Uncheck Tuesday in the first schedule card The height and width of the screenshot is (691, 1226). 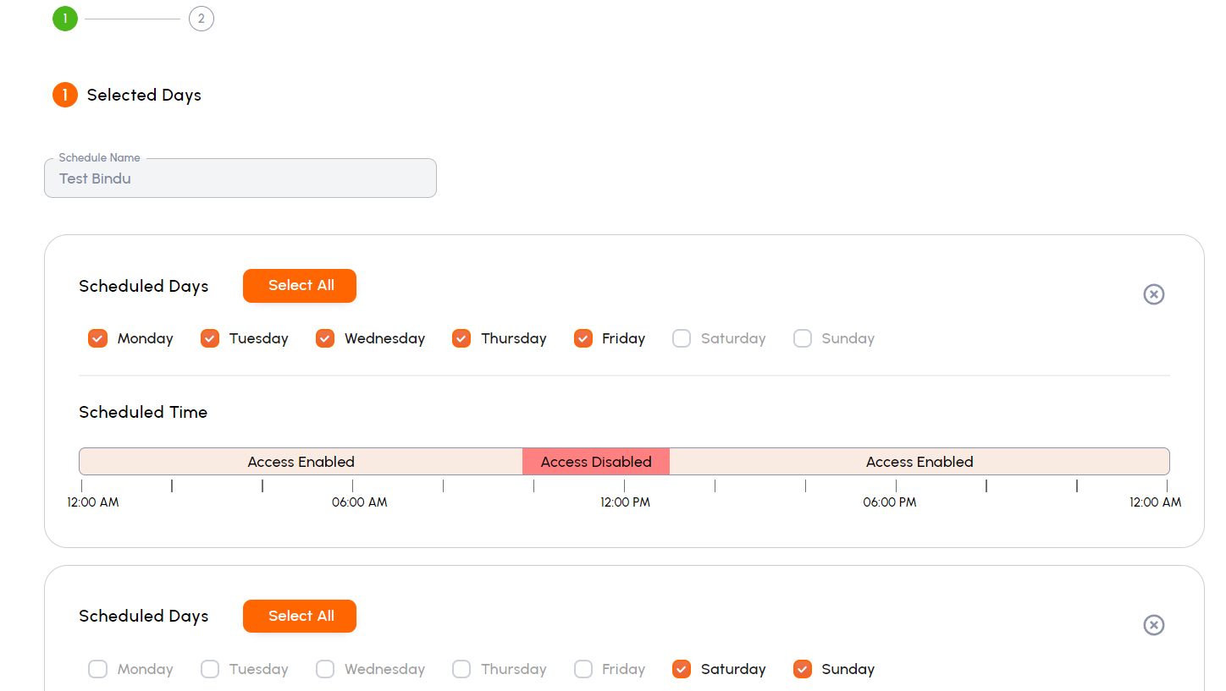pyautogui.click(x=210, y=338)
